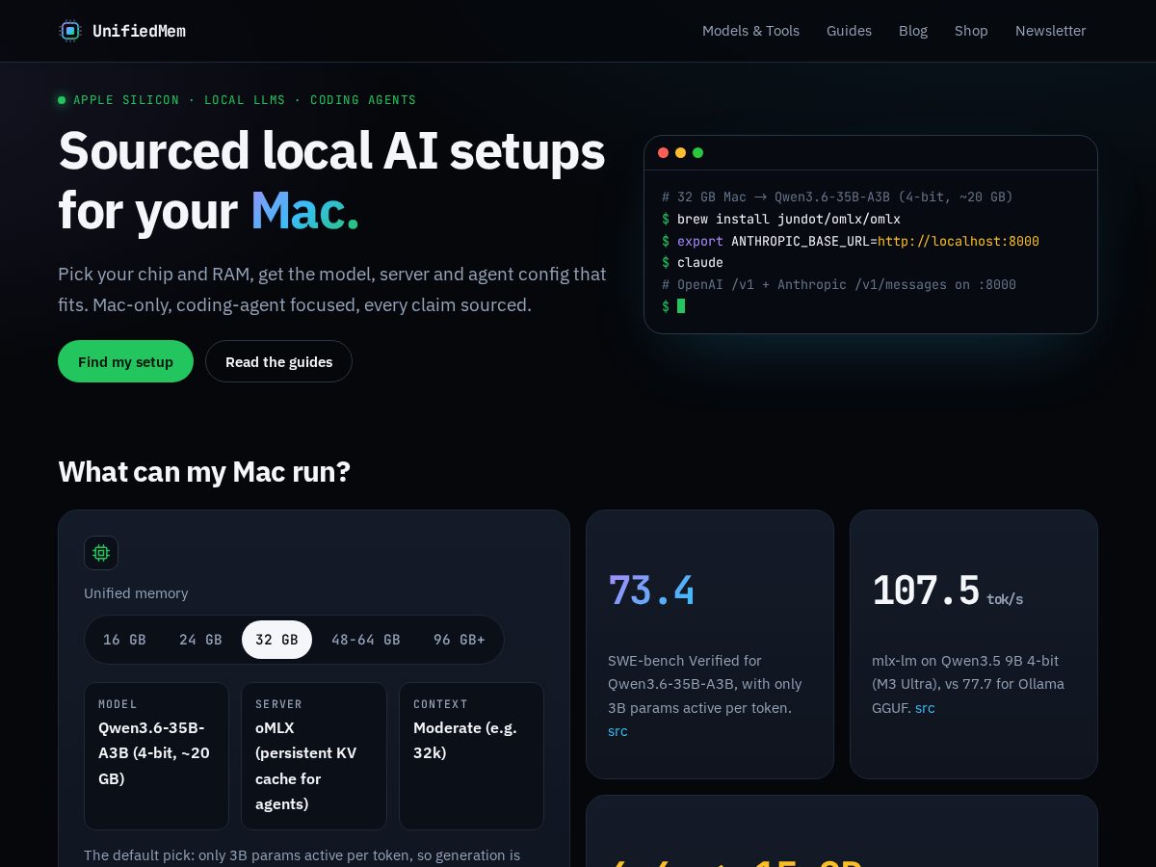This screenshot has height=867, width=1156.
Task: Click the terminal comment about 32 GB Mac
Action: point(837,197)
